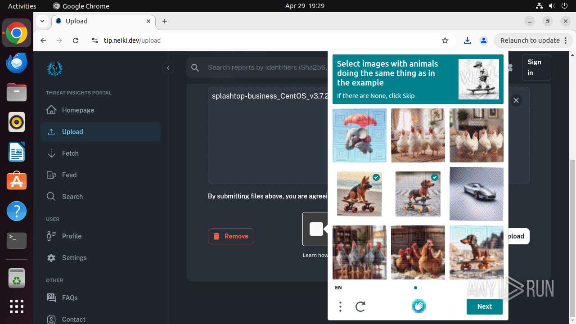
Task: Open Chrome downloads icon
Action: pos(468,40)
